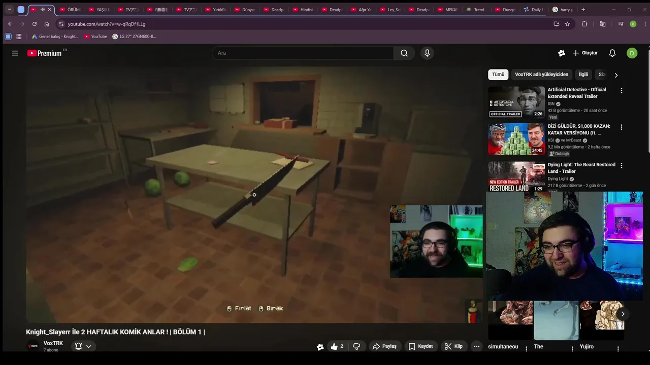Click the browser address bar URL
The image size is (650, 365).
(107, 24)
